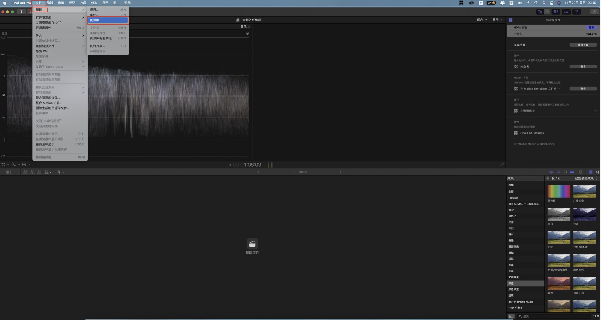Click secondary display monitors icon
Screen dimensions: 601x320
[x=540, y=12]
